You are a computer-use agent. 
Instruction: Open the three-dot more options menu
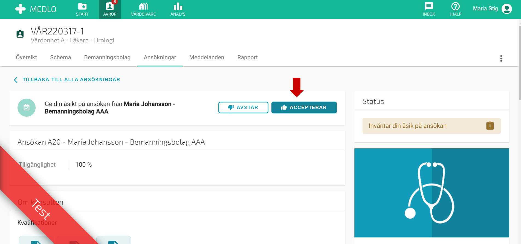(501, 58)
